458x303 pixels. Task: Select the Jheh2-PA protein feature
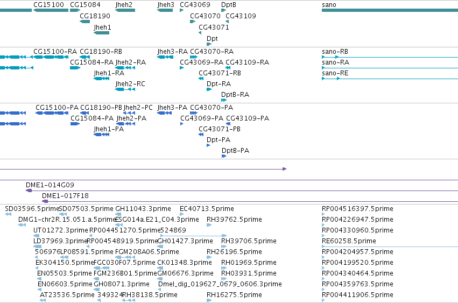pyautogui.click(x=125, y=124)
